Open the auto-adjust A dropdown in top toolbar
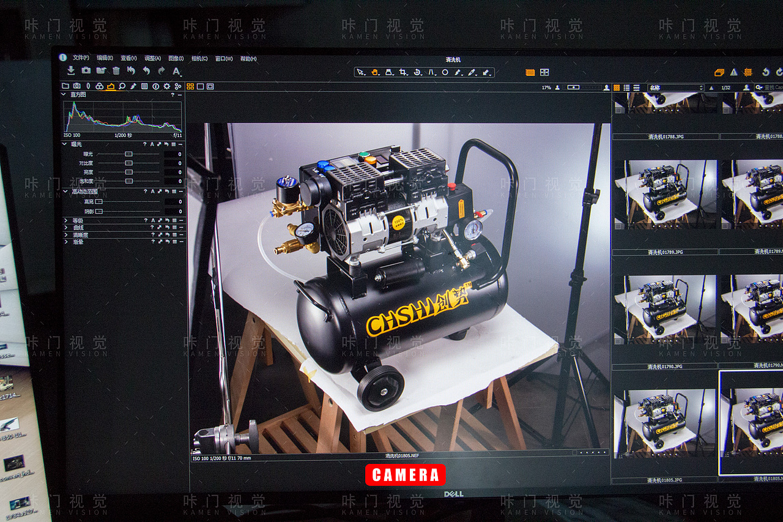783x522 pixels. pyautogui.click(x=177, y=71)
